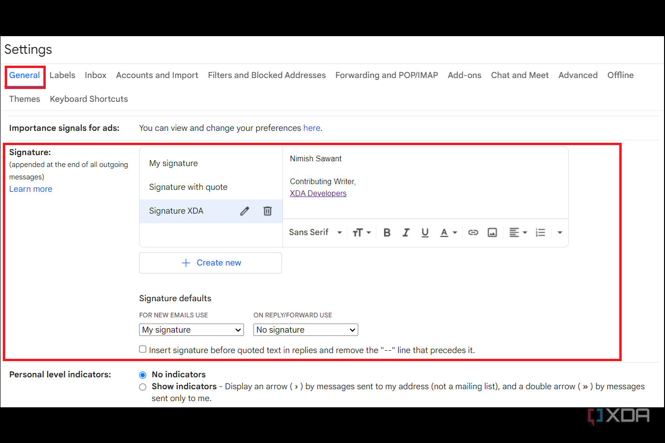Delete Signature XDA using trash icon
This screenshot has height=443, width=665.
tap(268, 211)
